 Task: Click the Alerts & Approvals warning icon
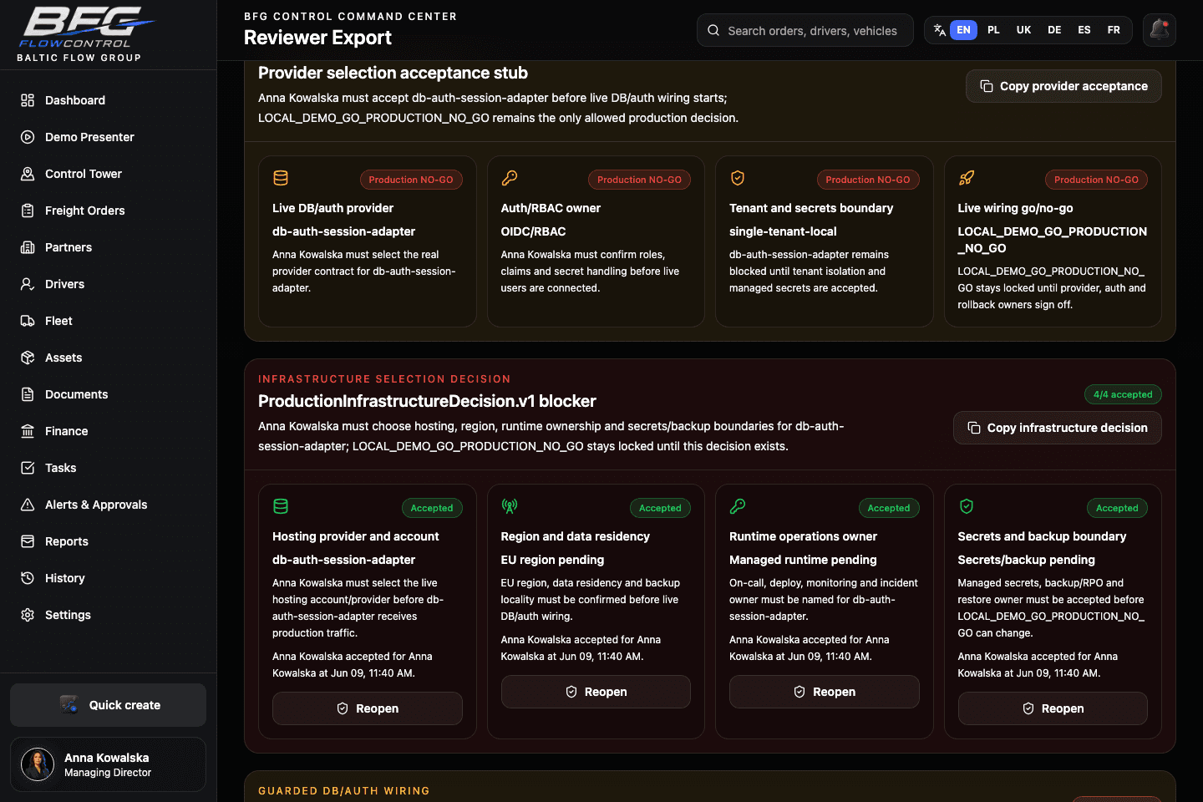(x=28, y=505)
